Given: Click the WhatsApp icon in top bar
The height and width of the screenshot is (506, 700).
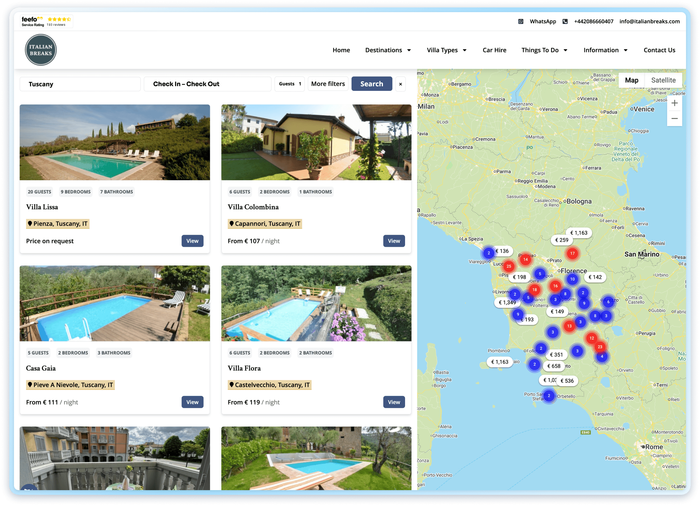Looking at the screenshot, I should point(520,21).
